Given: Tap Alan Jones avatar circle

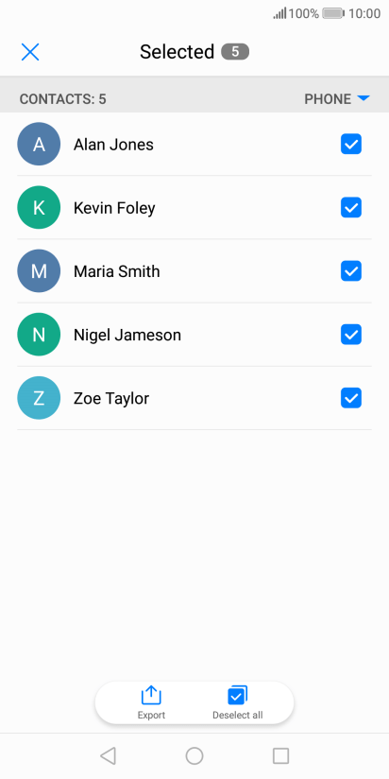Looking at the screenshot, I should tap(39, 144).
